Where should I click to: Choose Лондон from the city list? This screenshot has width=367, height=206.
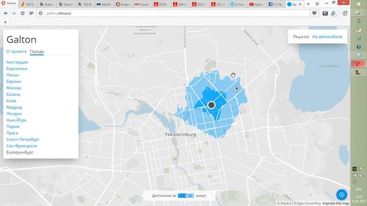point(14,113)
